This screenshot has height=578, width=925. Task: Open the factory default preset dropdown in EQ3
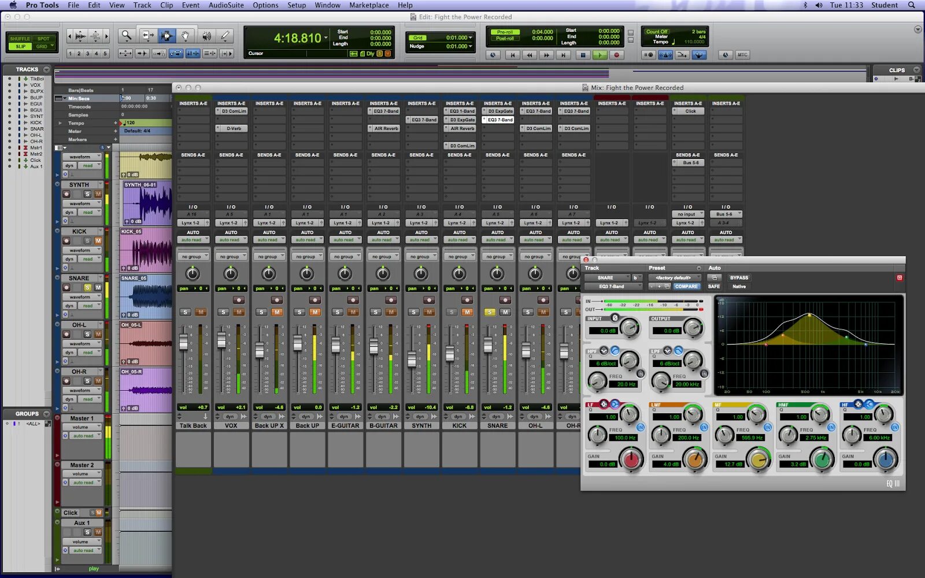[x=674, y=278]
